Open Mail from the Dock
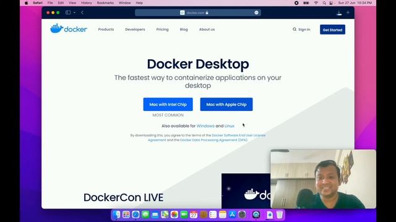Viewport: 396px width, 222px height. tap(155, 215)
